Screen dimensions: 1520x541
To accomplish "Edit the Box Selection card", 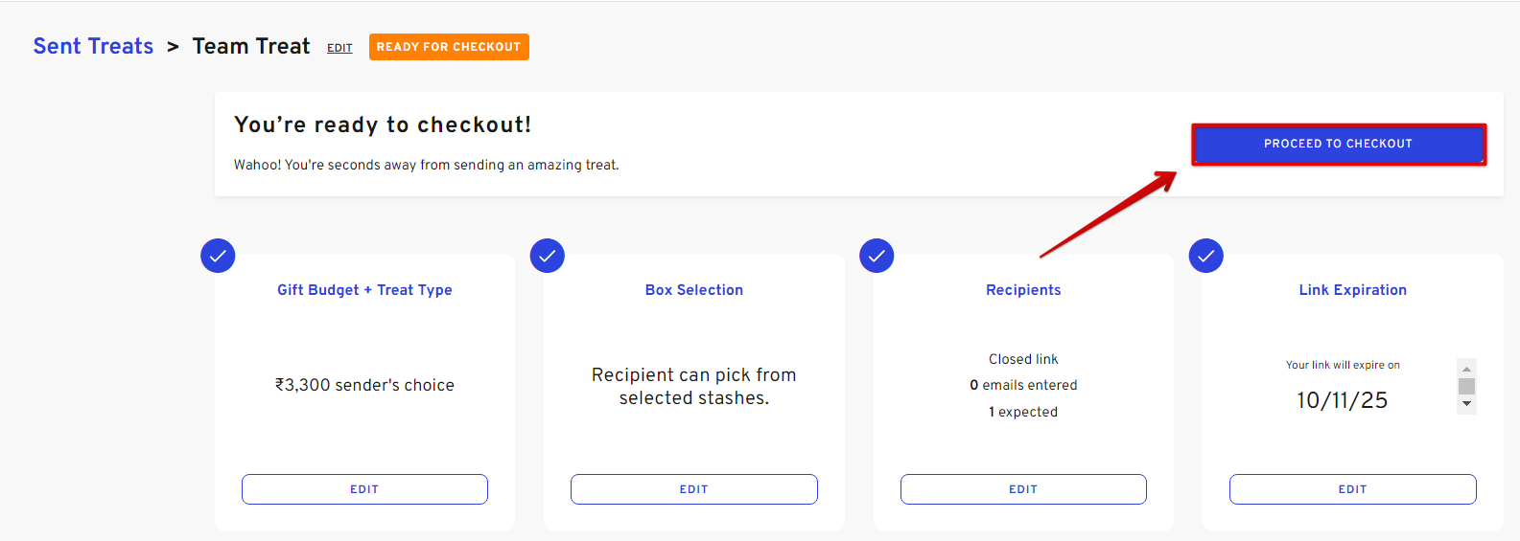I will coord(694,489).
